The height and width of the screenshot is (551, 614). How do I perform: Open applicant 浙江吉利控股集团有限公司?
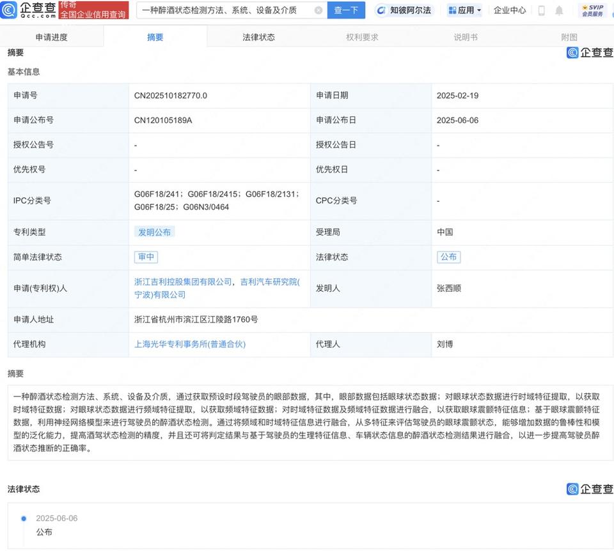tap(183, 282)
